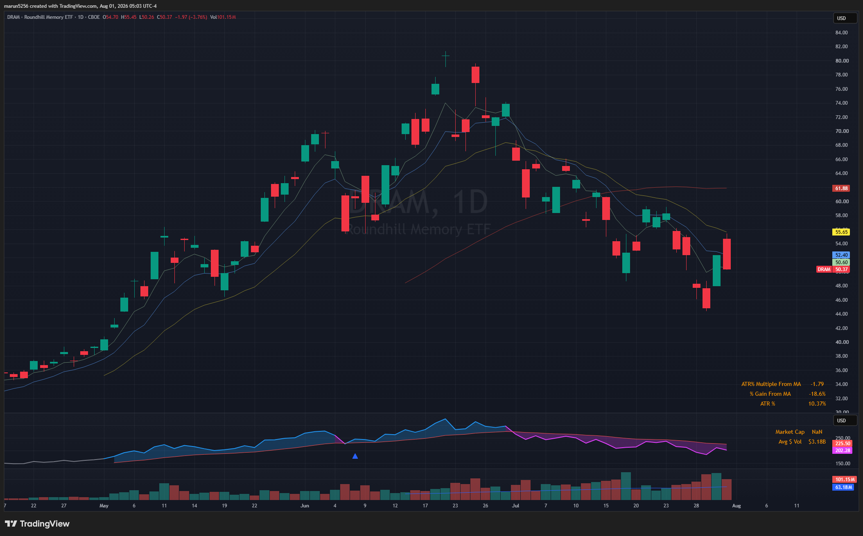The height and width of the screenshot is (536, 863).
Task: Click the 150.00 indicator scale label
Action: click(843, 464)
